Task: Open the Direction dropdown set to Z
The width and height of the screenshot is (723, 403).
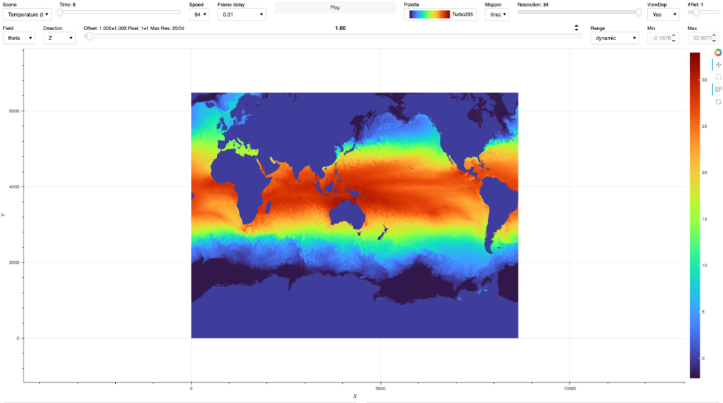Action: pos(59,38)
